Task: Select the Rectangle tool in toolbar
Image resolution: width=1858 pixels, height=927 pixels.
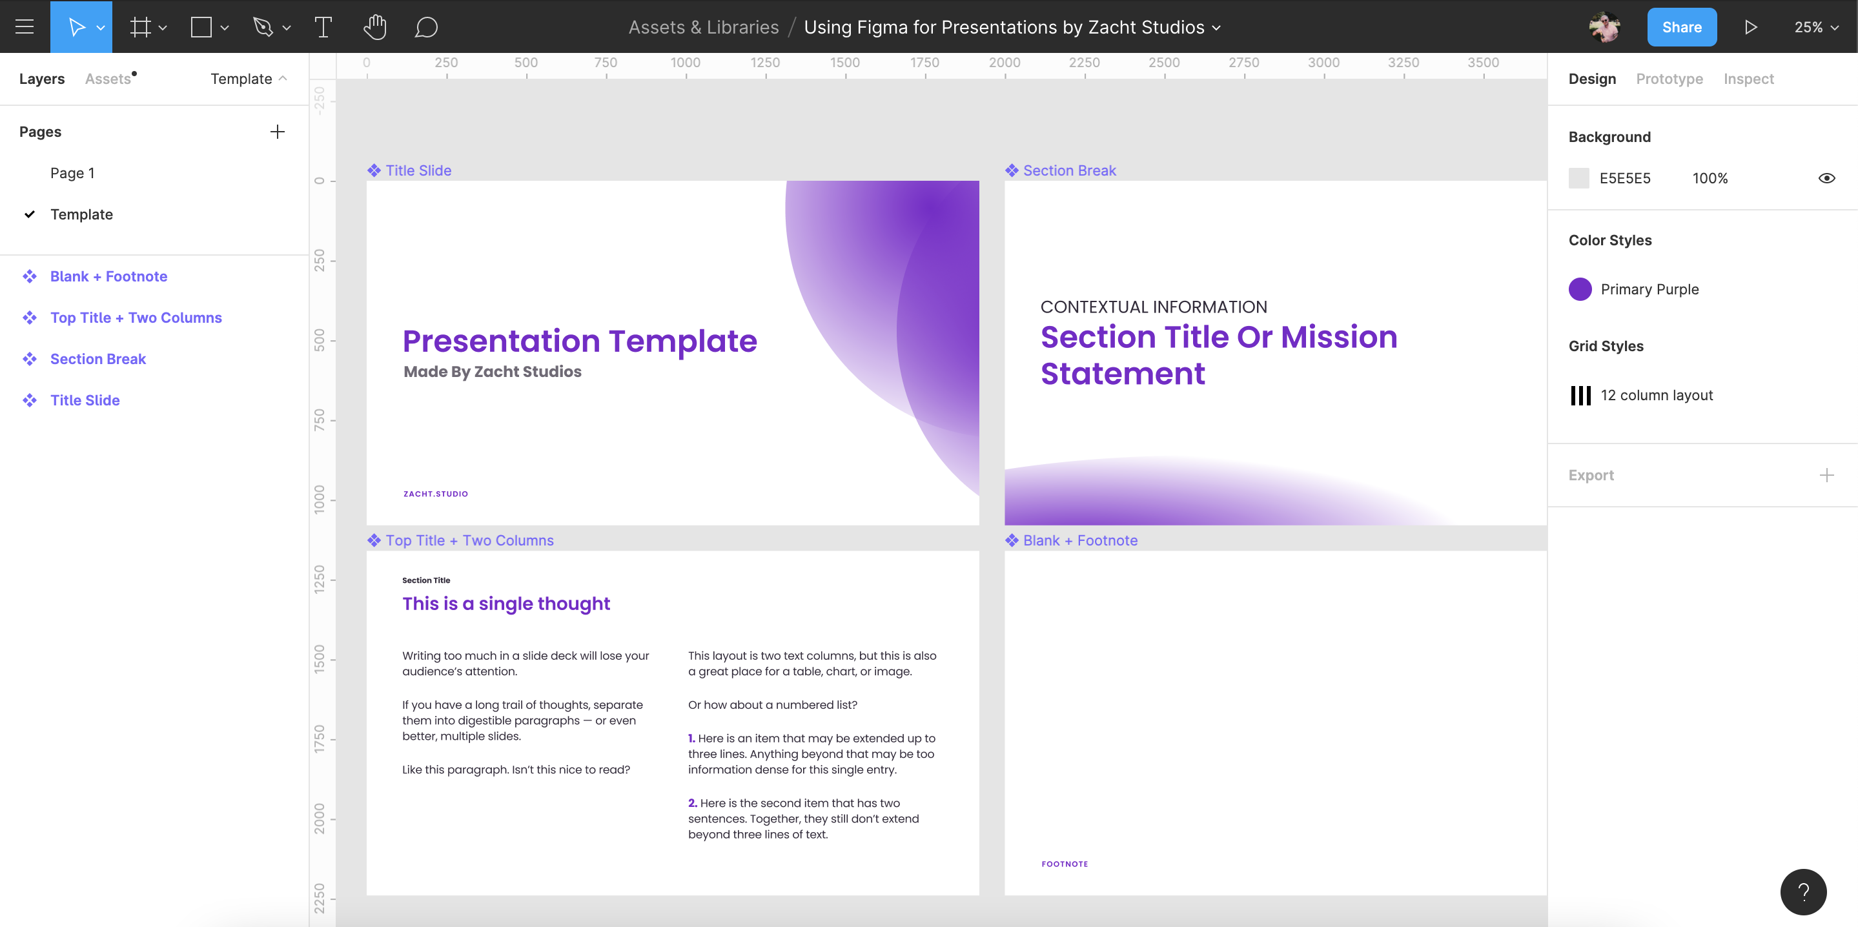Action: [x=203, y=26]
